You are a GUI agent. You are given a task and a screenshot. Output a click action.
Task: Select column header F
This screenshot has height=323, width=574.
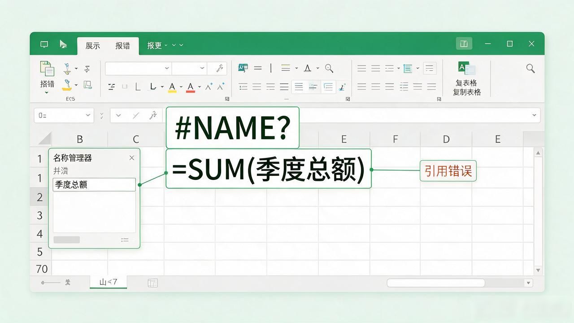coord(395,139)
